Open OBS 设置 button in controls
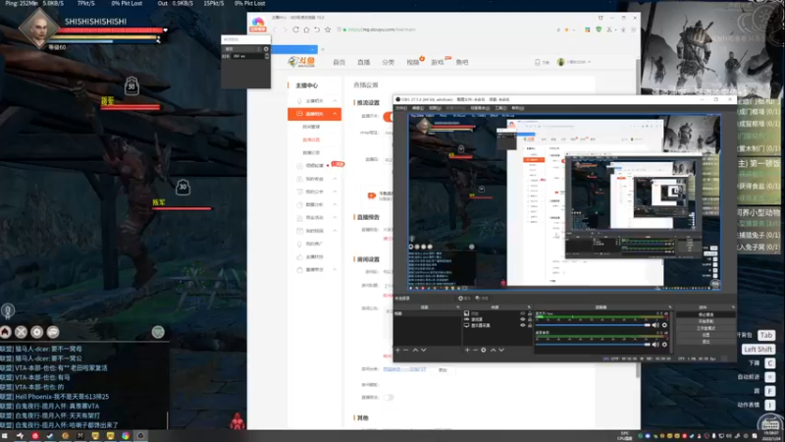This screenshot has height=442, width=785. 706,335
